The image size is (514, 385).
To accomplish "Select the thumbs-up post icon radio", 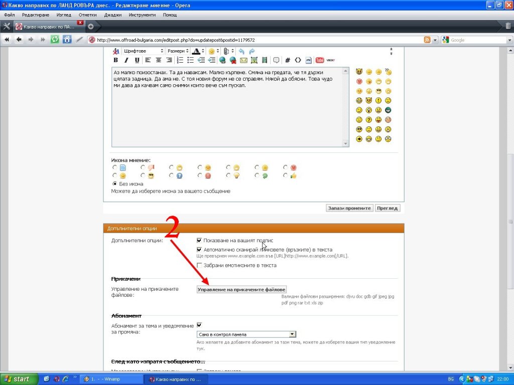I will point(286,175).
